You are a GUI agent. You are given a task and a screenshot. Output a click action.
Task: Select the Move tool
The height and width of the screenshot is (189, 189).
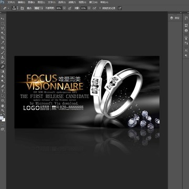click(x=3, y=19)
